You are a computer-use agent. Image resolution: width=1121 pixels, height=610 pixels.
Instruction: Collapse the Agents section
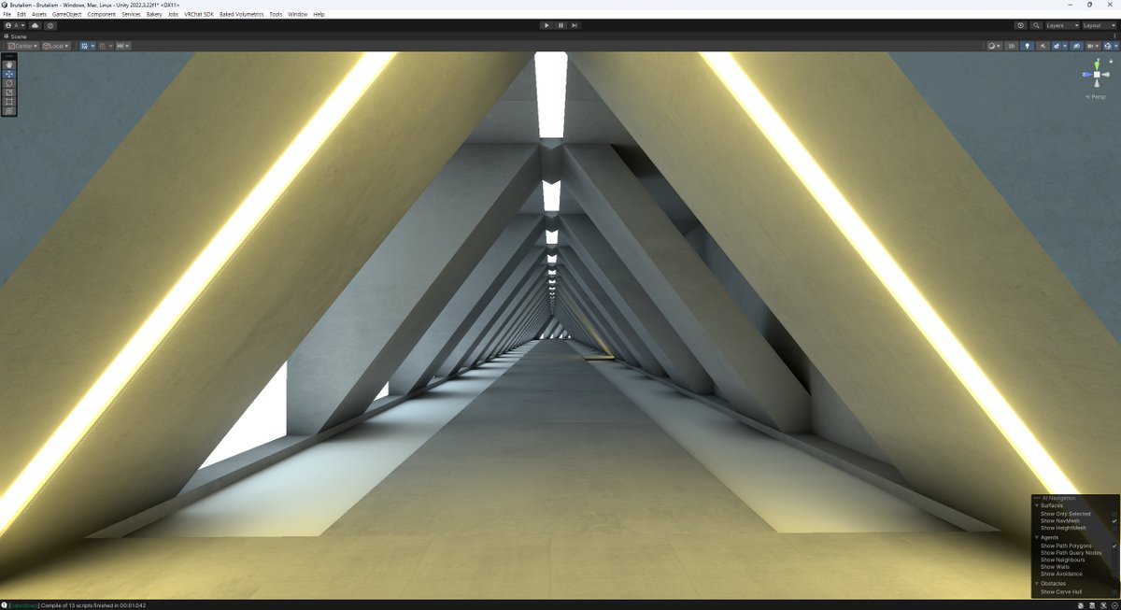tap(1037, 537)
